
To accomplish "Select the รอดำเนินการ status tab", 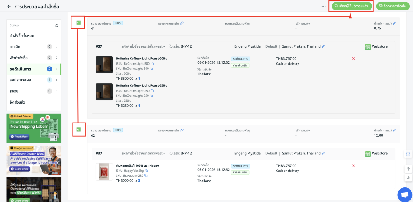I will 21,69.
